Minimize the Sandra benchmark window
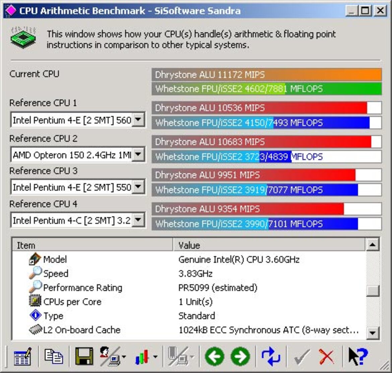The image size is (392, 373). pyautogui.click(x=351, y=11)
